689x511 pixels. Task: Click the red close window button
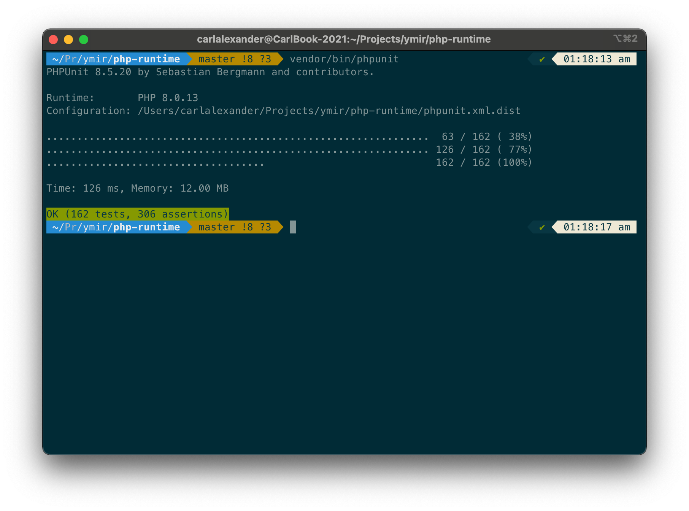[53, 40]
